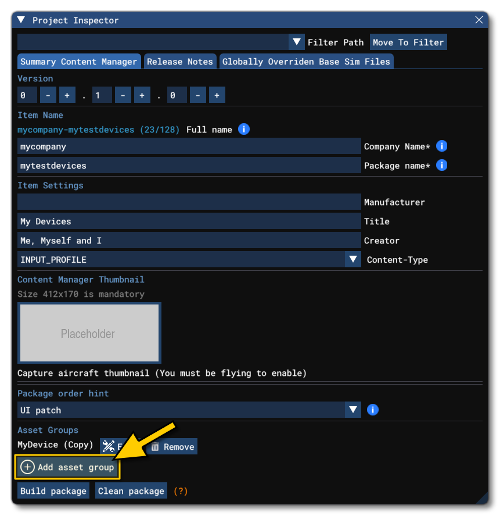Switch to the Release Notes tab

coord(179,60)
